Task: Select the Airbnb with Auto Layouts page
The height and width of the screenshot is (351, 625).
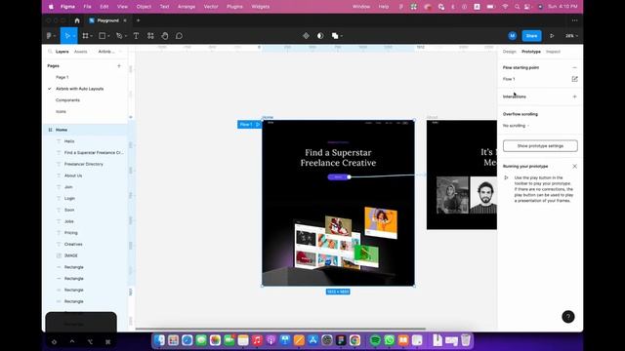Action: (79, 89)
